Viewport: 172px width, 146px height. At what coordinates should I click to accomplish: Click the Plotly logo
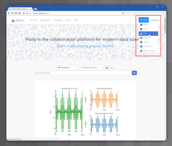(x=18, y=20)
